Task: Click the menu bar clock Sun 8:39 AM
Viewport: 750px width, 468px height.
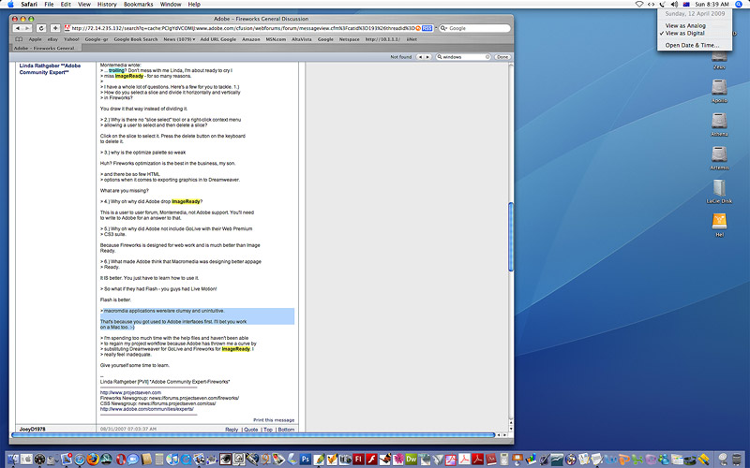Action: click(x=712, y=5)
